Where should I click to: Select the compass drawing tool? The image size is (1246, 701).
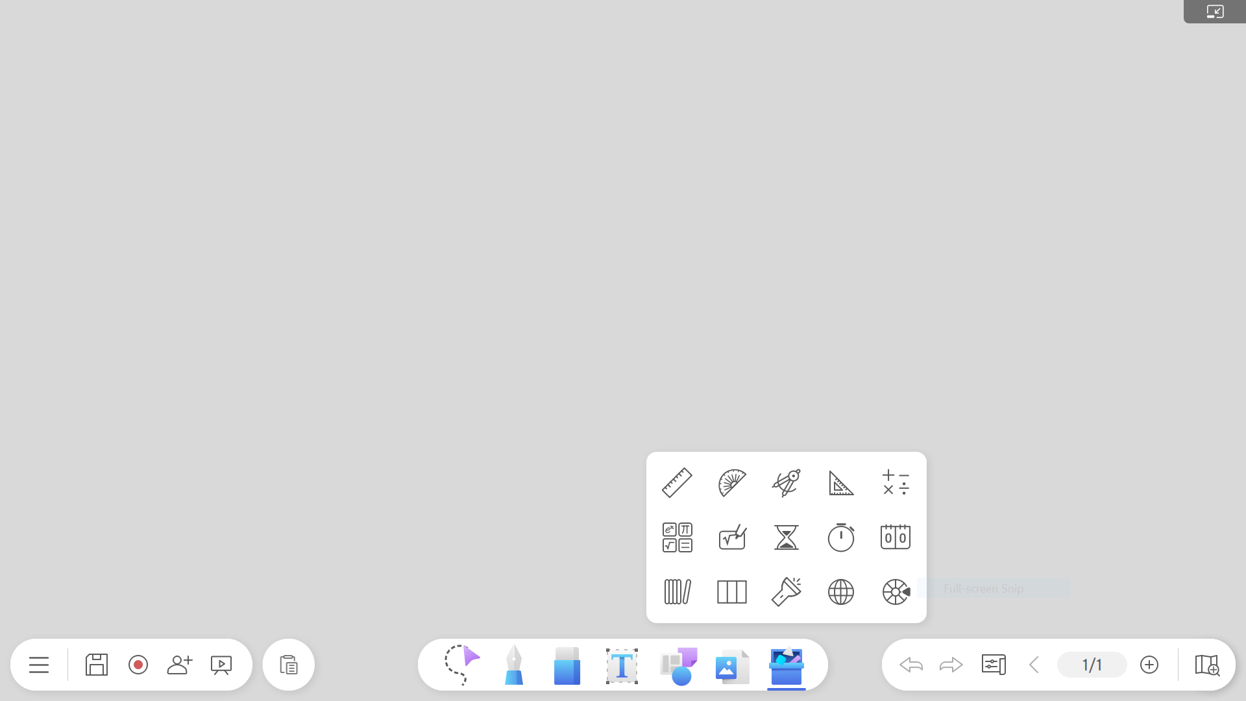click(786, 483)
